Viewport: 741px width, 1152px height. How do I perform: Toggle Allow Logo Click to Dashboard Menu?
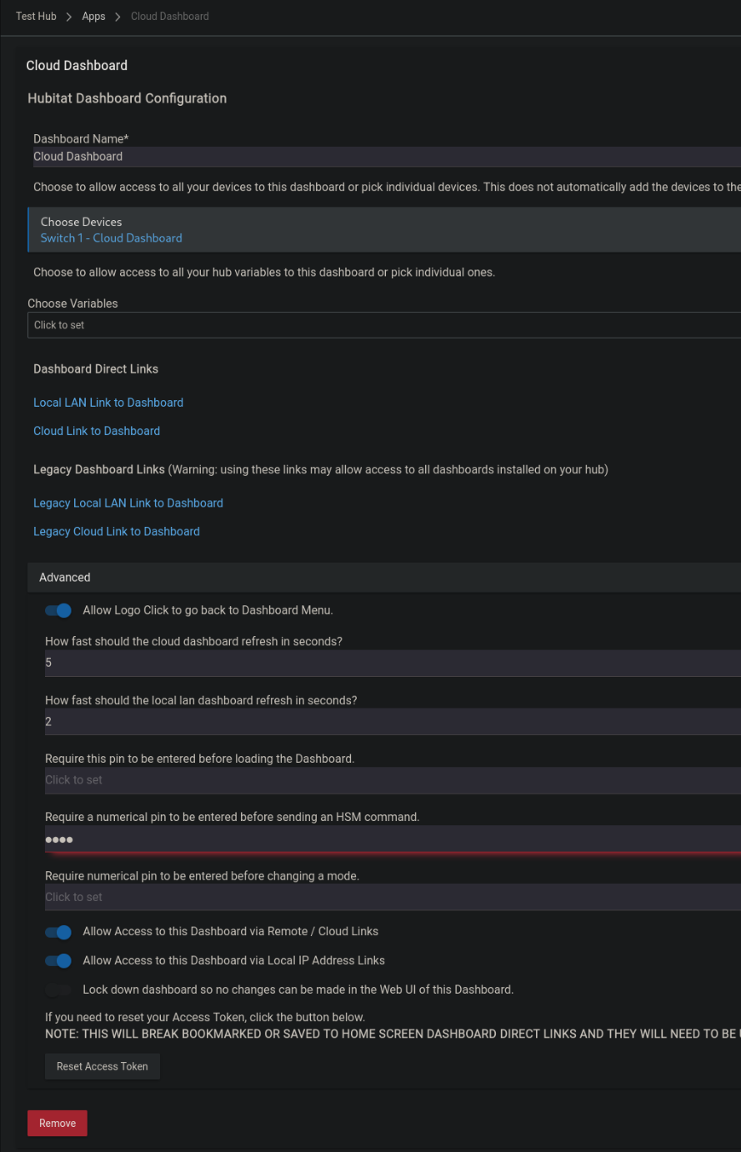pos(58,610)
